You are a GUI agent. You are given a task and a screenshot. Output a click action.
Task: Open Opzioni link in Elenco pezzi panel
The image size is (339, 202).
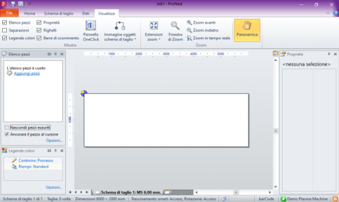(x=54, y=141)
